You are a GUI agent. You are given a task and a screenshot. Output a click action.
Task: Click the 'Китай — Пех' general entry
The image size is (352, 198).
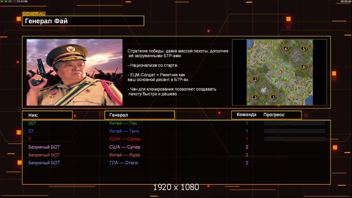123,123
